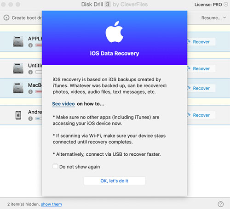Click the iOS Data Recovery heading

[115, 53]
